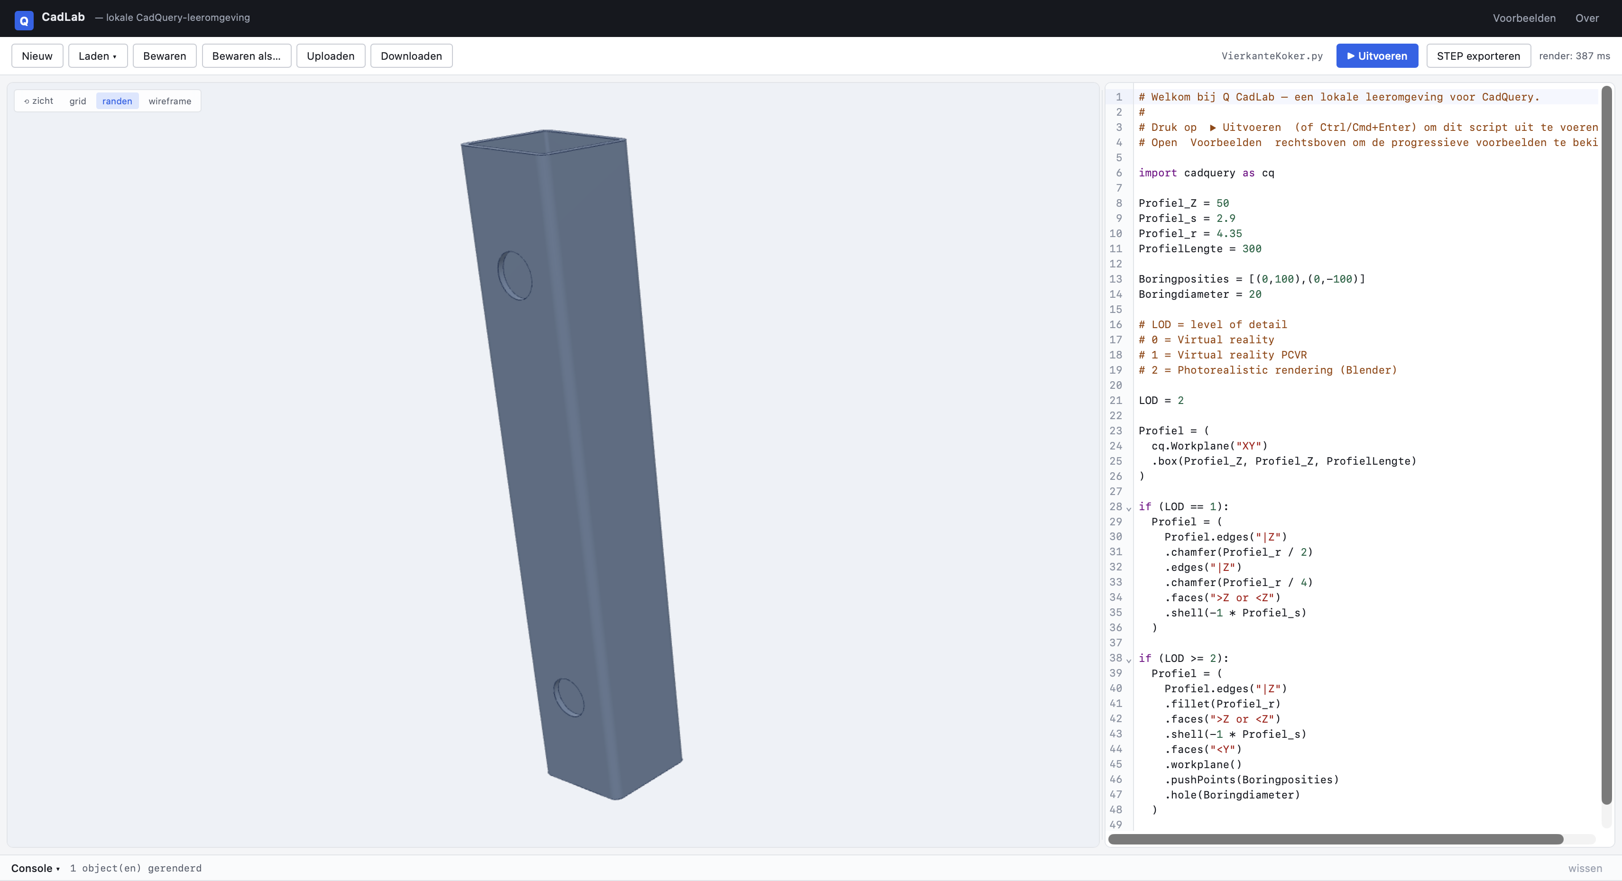Click code line '.fillet(Profiel_r)'
The width and height of the screenshot is (1622, 881).
pyautogui.click(x=1222, y=704)
